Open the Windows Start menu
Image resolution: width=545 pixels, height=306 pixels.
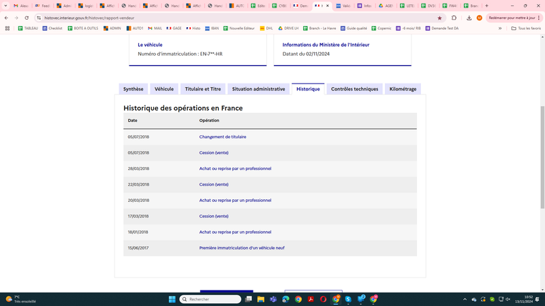pos(172,299)
